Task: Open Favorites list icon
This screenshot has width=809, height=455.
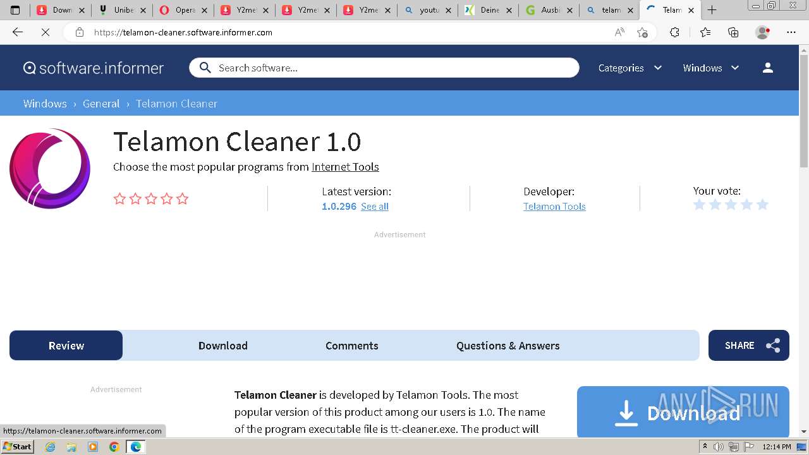Action: [x=705, y=32]
